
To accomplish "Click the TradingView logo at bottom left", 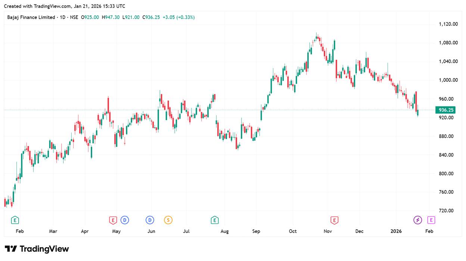I will [x=37, y=249].
